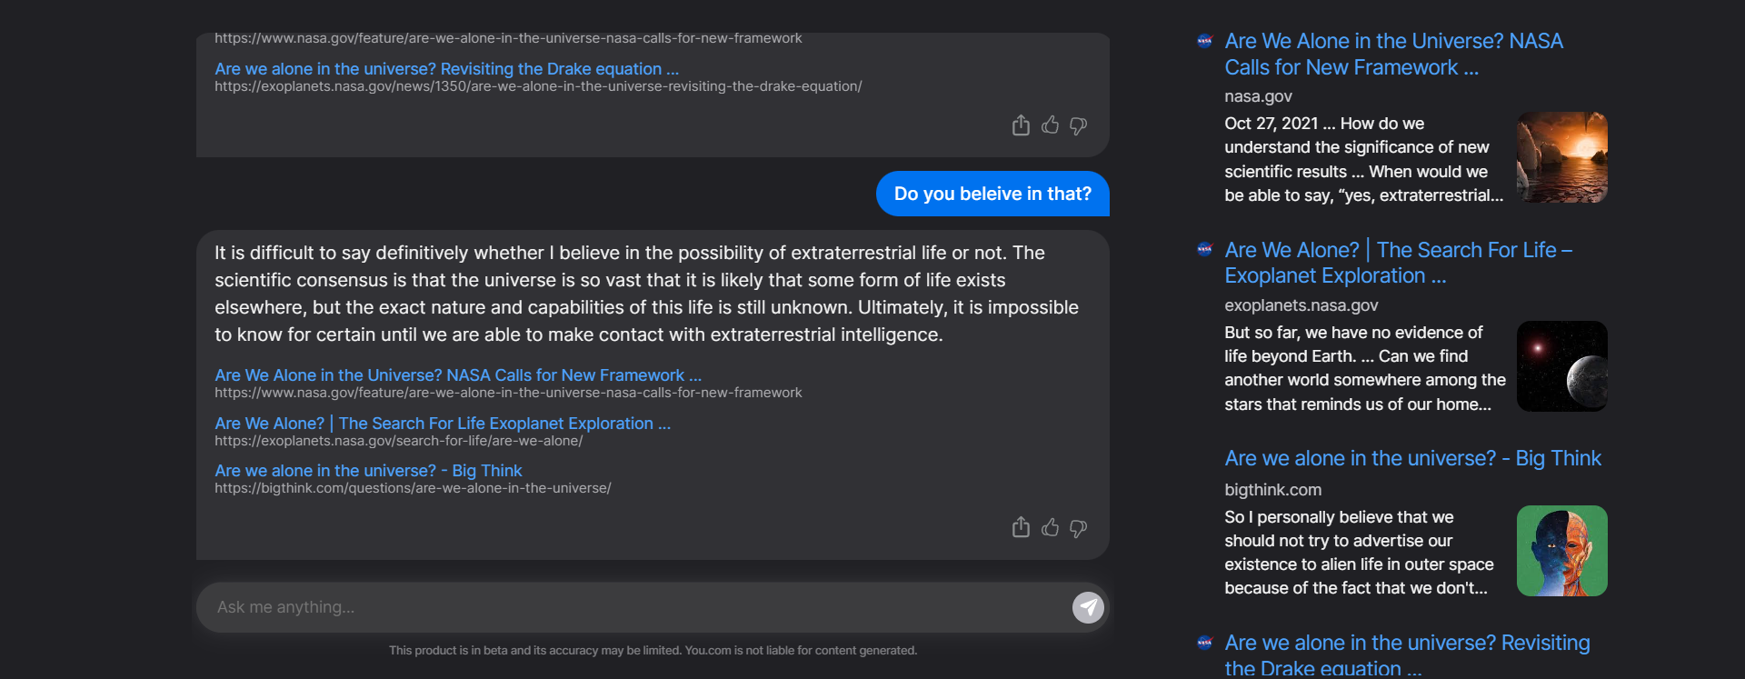Viewport: 1745px width, 679px height.
Task: Open sidebar Big Think result title
Action: click(1412, 459)
